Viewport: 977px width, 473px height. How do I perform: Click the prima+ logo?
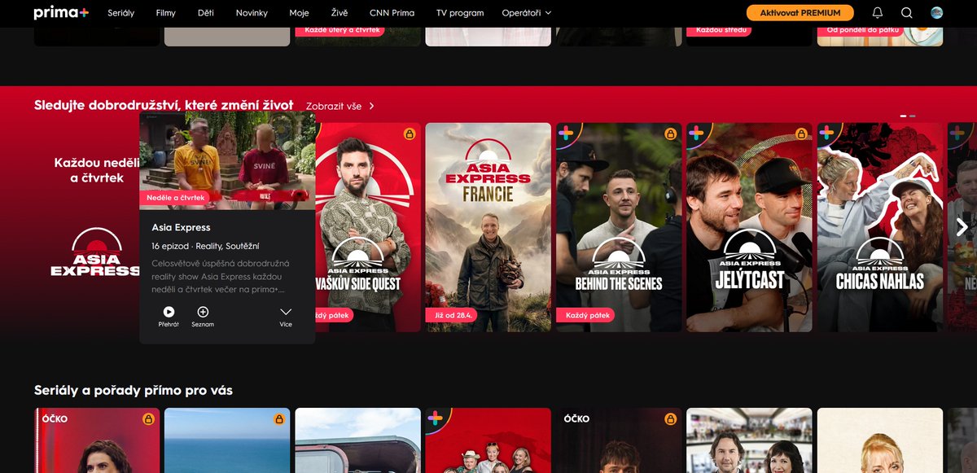pos(61,13)
